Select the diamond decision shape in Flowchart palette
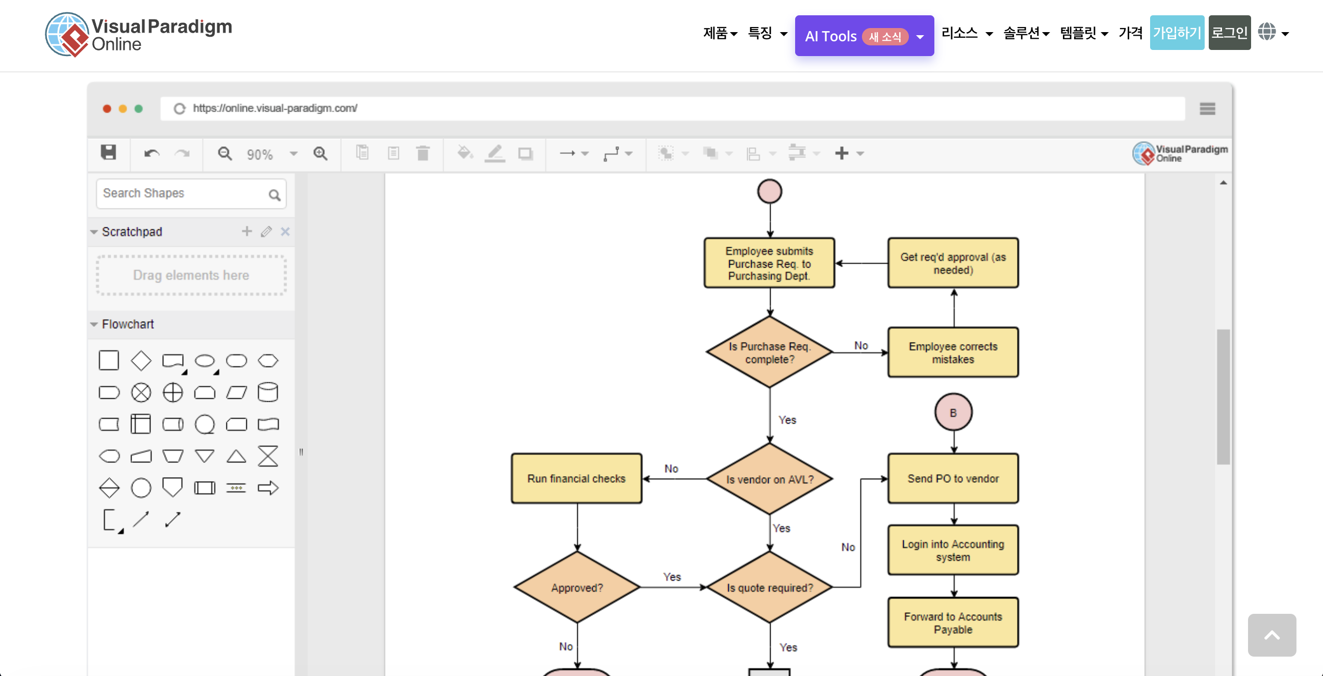Viewport: 1323px width, 676px height. pos(141,360)
